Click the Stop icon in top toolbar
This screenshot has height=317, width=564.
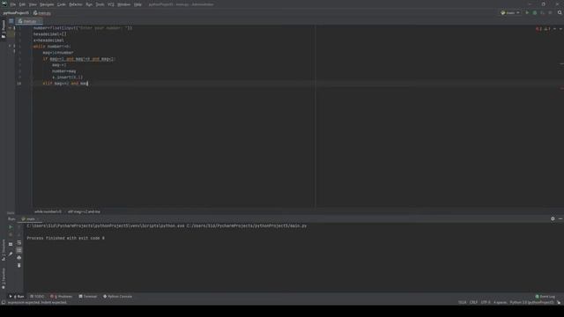coord(550,12)
